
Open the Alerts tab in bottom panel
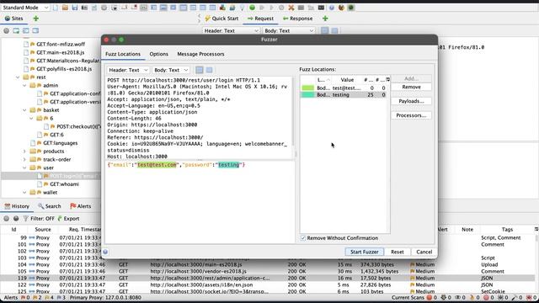81,206
